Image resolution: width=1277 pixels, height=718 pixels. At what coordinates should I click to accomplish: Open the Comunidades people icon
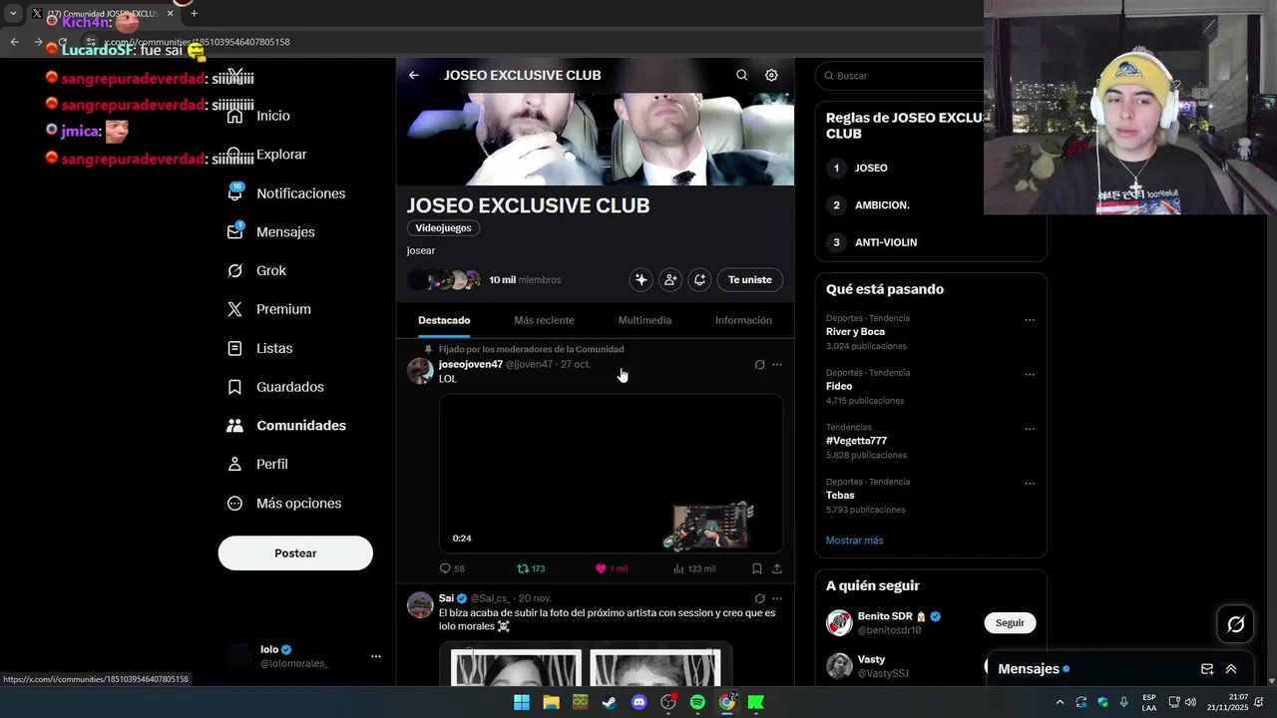pyautogui.click(x=234, y=426)
